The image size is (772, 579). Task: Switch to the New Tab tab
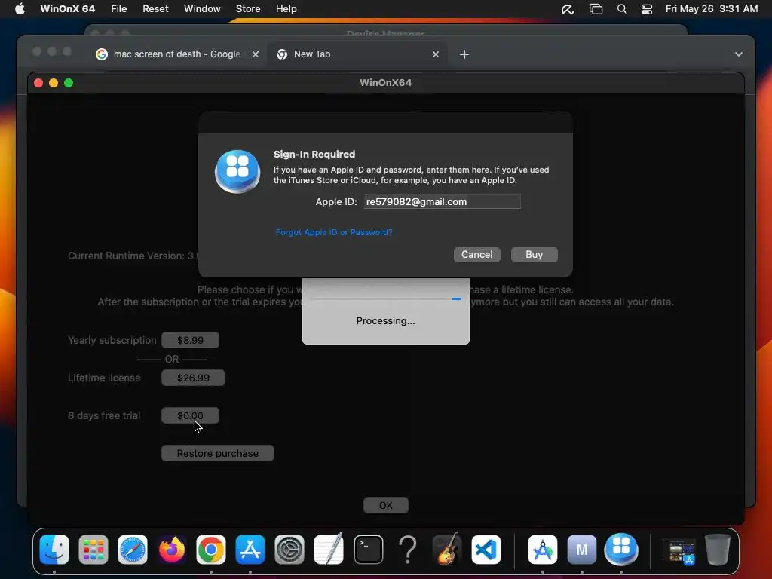click(357, 54)
